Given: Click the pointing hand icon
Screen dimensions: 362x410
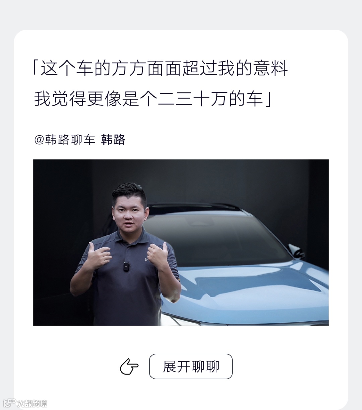Looking at the screenshot, I should pos(129,366).
